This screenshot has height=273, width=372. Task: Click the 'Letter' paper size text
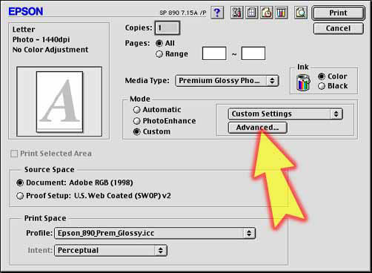(x=24, y=30)
